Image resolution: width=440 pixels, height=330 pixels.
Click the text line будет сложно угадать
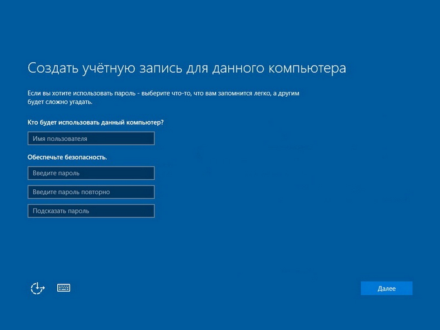[60, 102]
